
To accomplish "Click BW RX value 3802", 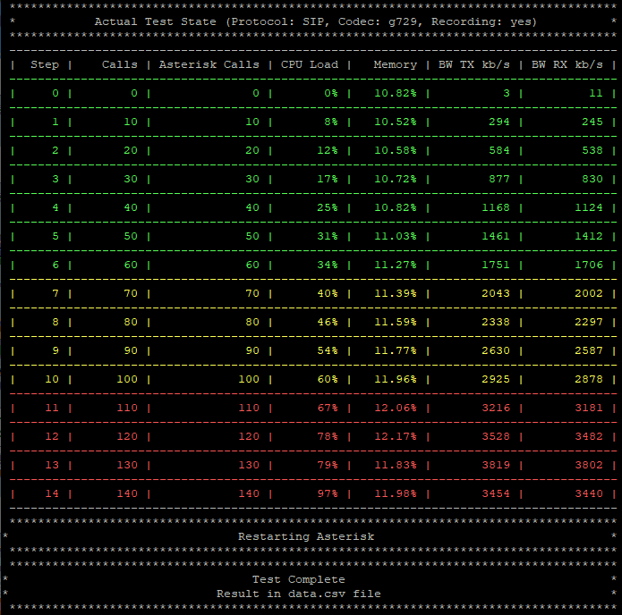I will click(x=589, y=465).
